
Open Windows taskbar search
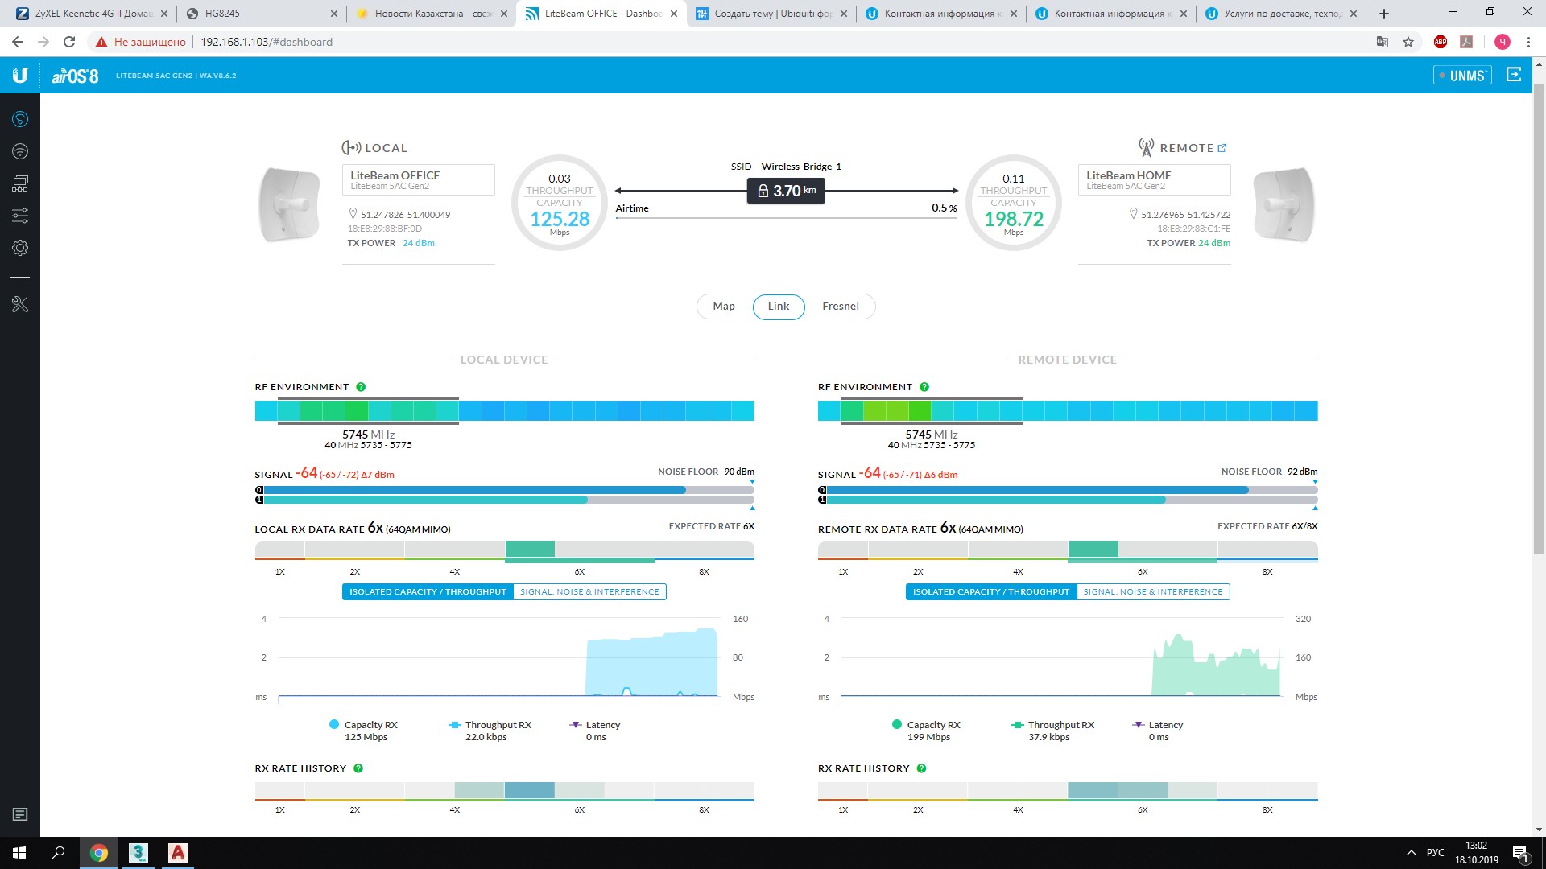(x=58, y=853)
